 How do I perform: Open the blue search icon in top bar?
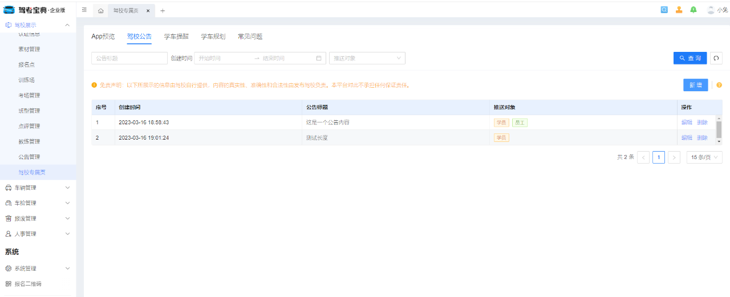664,10
